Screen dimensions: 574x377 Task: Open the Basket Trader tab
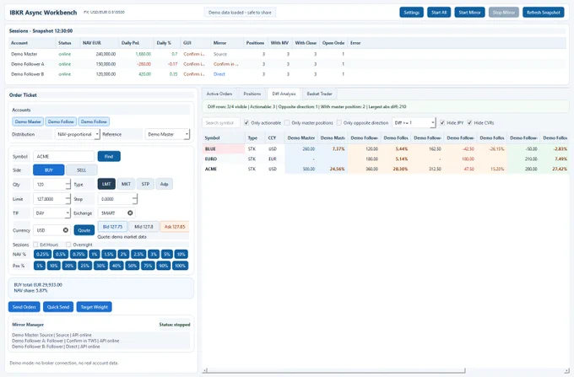coord(319,94)
